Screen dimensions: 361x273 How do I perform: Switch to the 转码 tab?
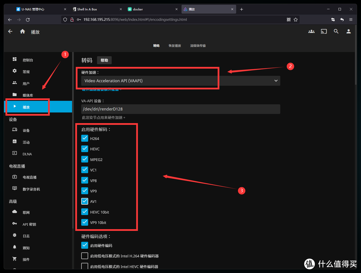156,45
